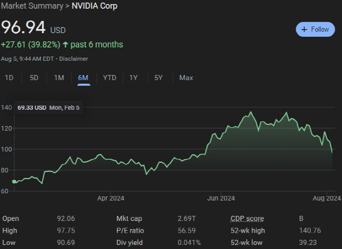
Task: Click the Low value 90.69
Action: tap(66, 242)
